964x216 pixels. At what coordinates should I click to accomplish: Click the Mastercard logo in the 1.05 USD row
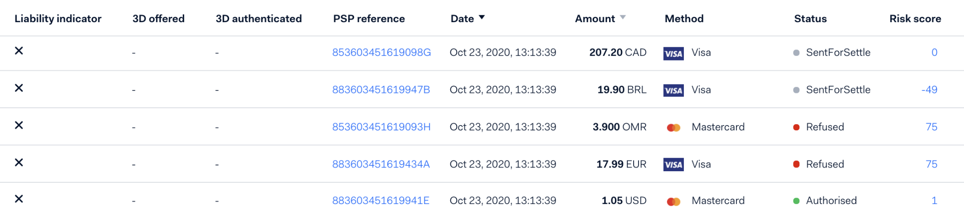(x=673, y=202)
